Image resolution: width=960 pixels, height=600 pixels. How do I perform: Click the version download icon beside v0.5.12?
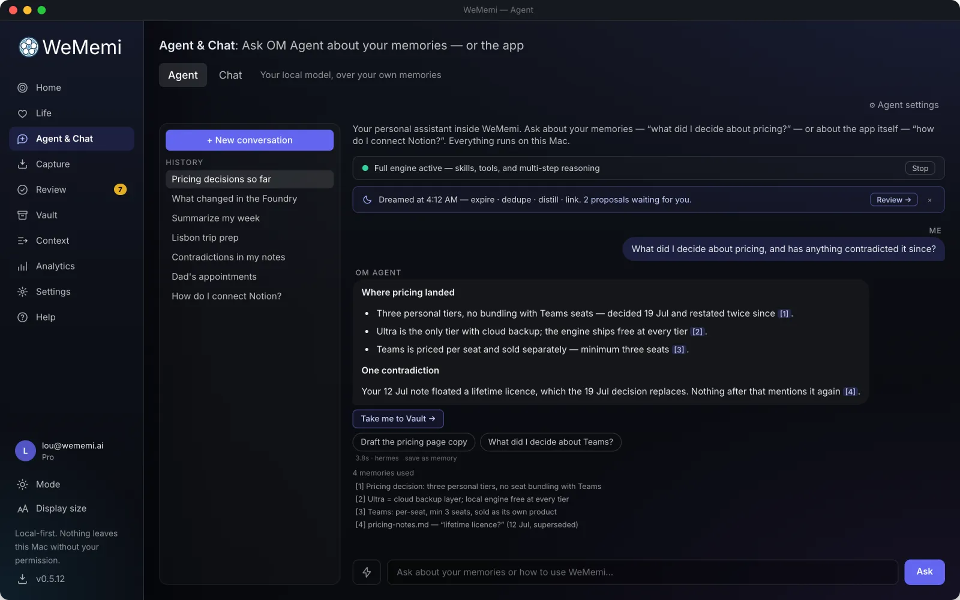pos(22,579)
